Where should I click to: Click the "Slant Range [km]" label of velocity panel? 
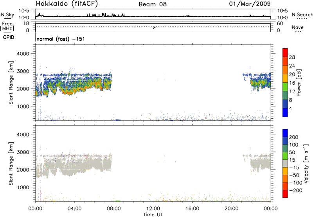pyautogui.click(x=11, y=163)
